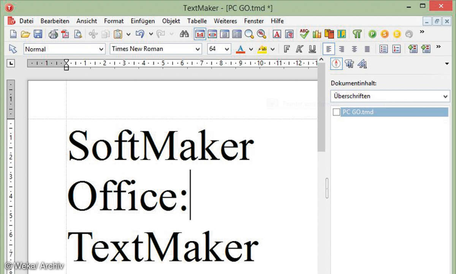456x274 pixels.
Task: Toggle bold (F) formatting
Action: [x=287, y=49]
